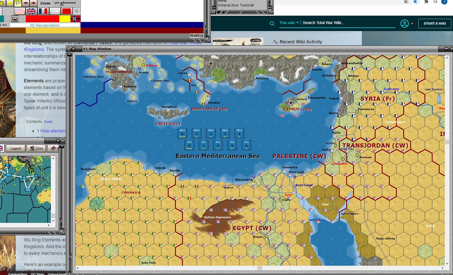Open the Legend in the overview map window
453x275 pixels.
(16, 148)
